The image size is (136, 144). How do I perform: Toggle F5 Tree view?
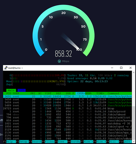click(x=61, y=142)
